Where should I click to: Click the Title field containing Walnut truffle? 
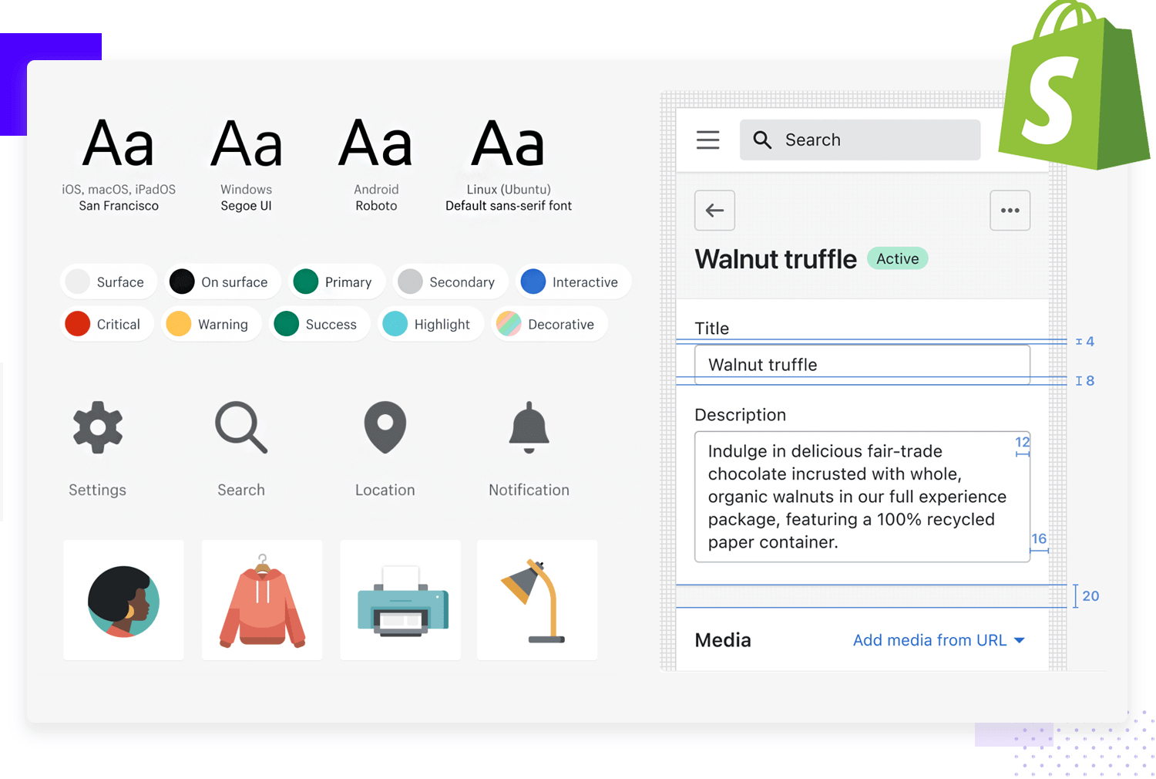(862, 364)
